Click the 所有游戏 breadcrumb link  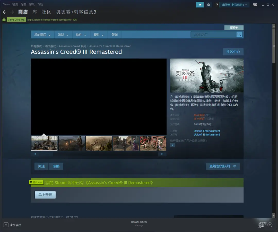pyautogui.click(x=36, y=46)
